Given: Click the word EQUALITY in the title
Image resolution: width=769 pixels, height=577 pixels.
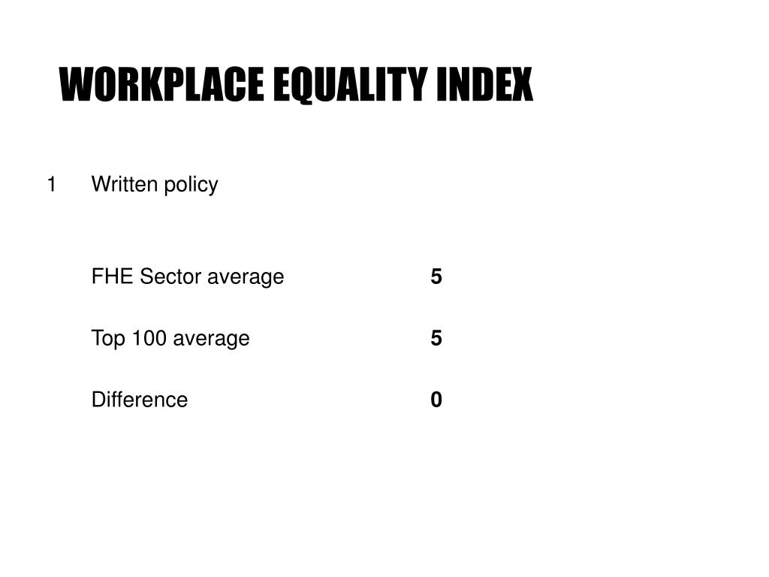Looking at the screenshot, I should point(350,86).
